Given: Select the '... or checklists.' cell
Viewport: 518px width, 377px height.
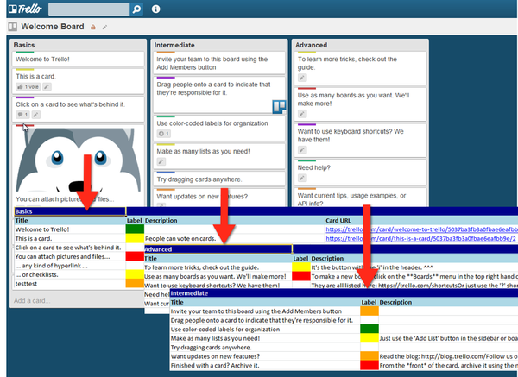Looking at the screenshot, I should pos(70,274).
